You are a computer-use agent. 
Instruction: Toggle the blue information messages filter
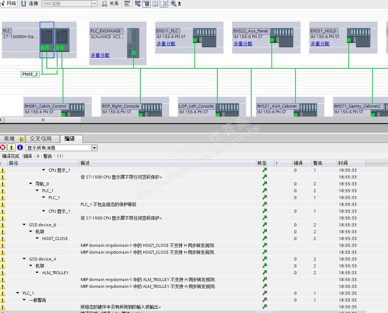click(x=20, y=148)
